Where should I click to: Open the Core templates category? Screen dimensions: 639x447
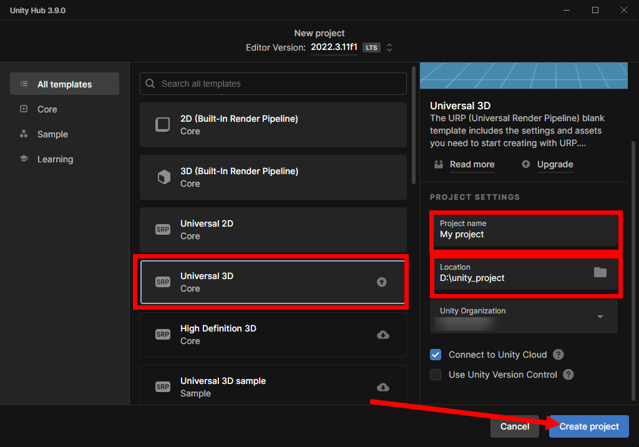click(x=47, y=109)
